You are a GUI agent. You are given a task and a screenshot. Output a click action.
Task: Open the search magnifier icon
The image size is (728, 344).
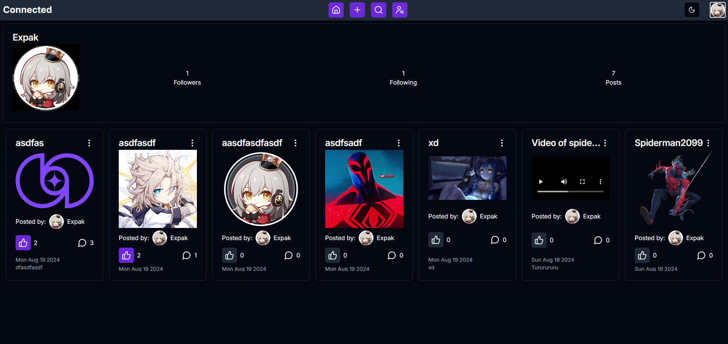(379, 10)
